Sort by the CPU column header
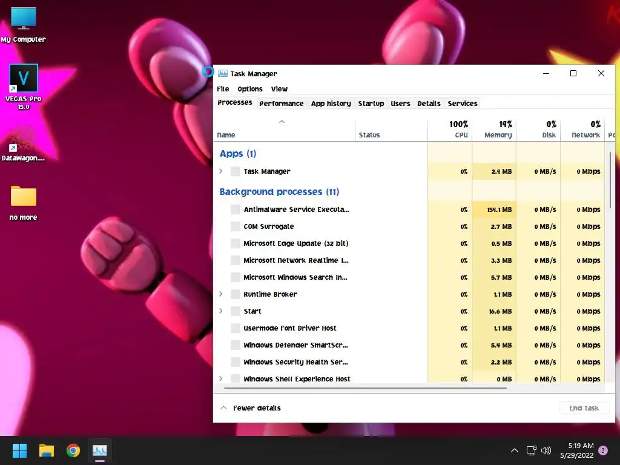620x465 pixels. click(x=450, y=130)
